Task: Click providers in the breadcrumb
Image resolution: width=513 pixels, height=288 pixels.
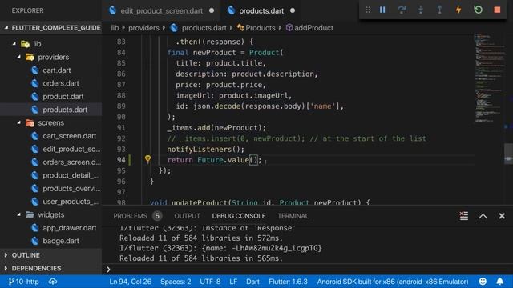Action: [143, 28]
